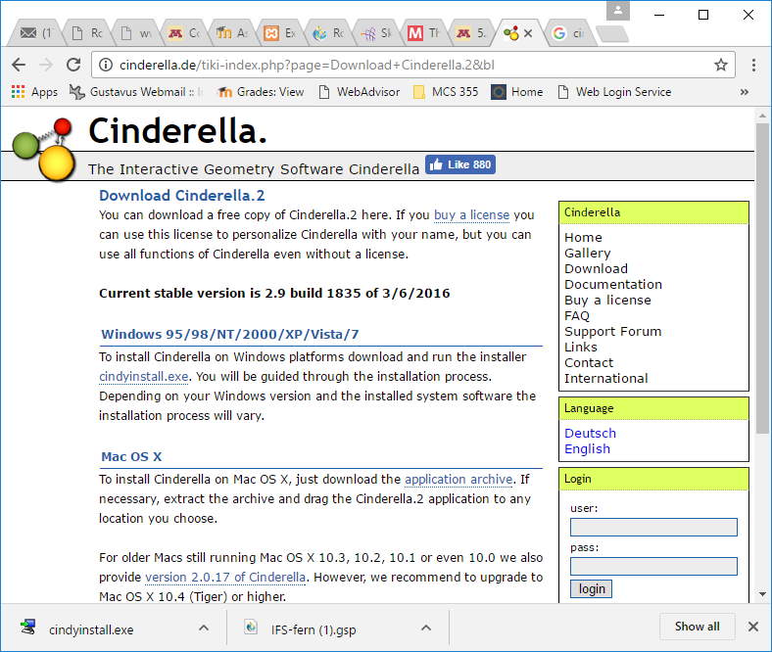772x652 pixels.
Task: Click the Facebook Like 880 button
Action: coord(460,164)
